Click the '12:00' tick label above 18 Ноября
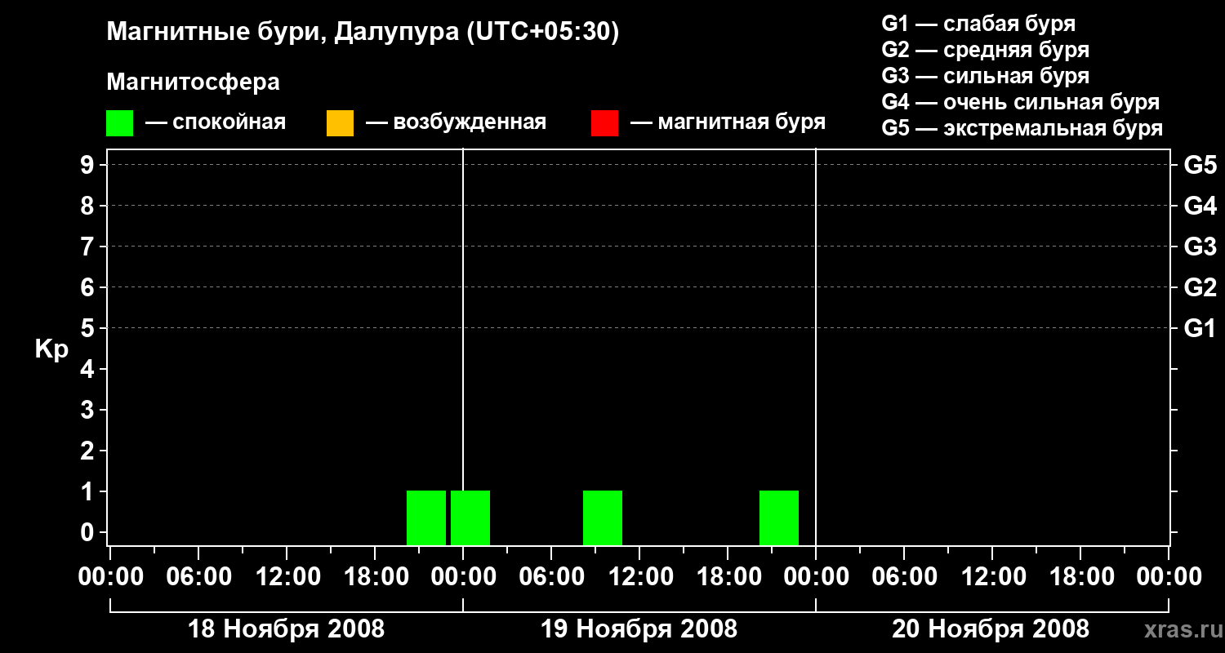 click(287, 577)
